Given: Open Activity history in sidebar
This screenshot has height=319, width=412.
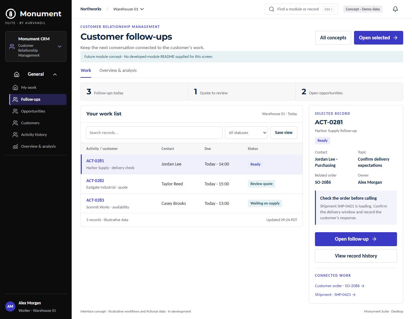Looking at the screenshot, I should coord(38,135).
